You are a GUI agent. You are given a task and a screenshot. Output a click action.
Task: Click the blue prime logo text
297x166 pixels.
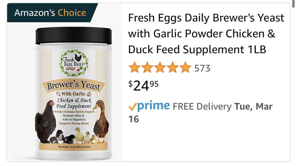point(153,105)
